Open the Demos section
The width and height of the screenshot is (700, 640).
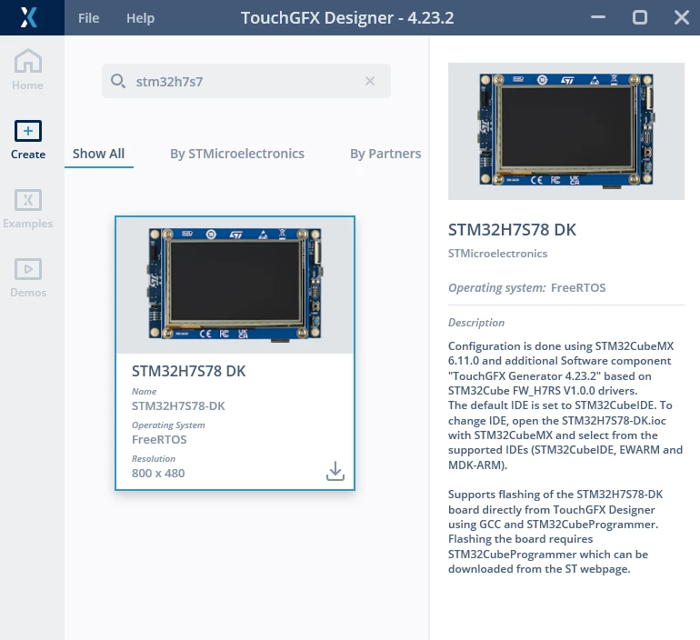[x=27, y=277]
